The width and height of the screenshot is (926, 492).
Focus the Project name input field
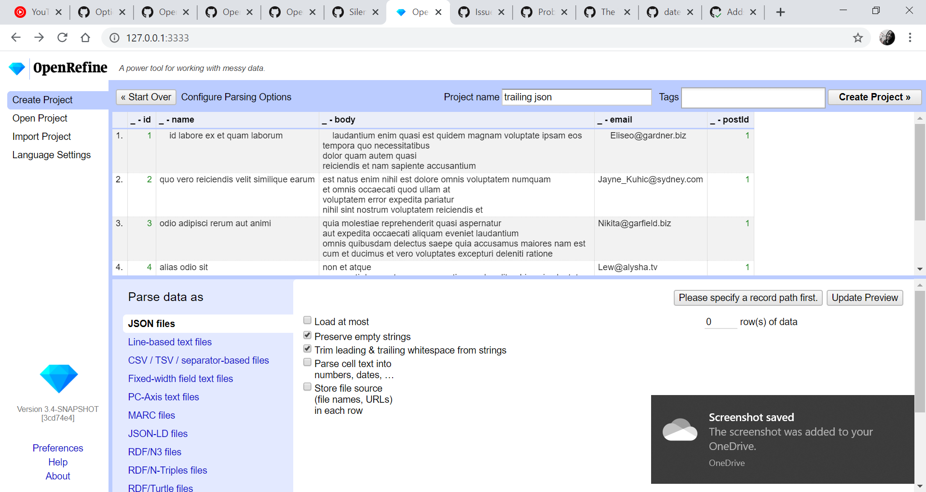click(x=576, y=97)
